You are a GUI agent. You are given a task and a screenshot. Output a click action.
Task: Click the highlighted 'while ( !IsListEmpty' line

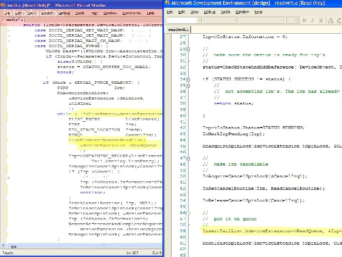click(x=110, y=114)
